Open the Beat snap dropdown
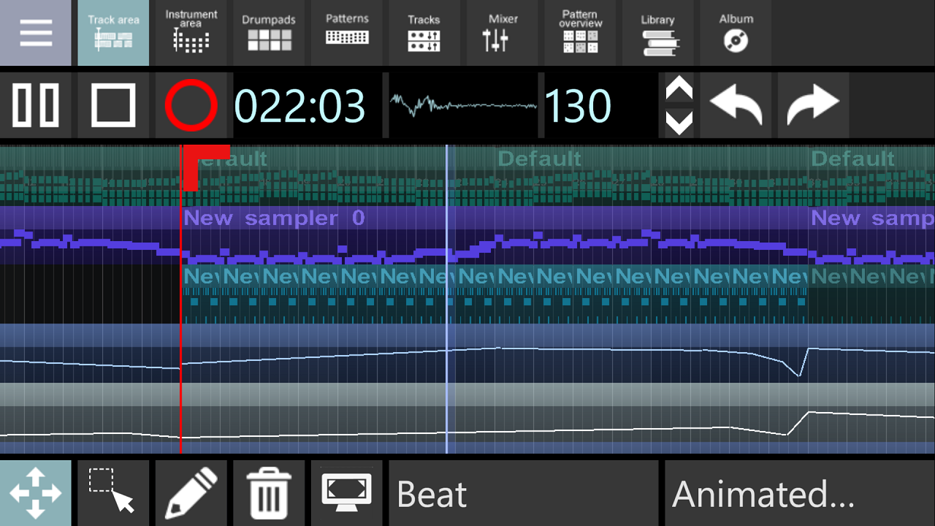This screenshot has width=935, height=526. coord(524,493)
